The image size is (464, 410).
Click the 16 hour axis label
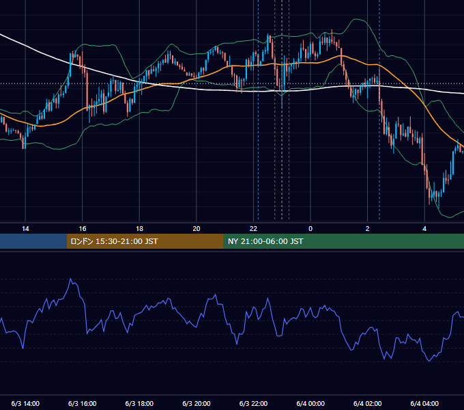83,229
